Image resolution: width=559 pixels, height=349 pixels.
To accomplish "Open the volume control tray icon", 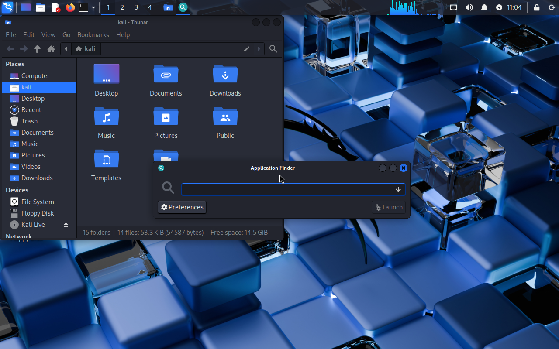I will point(469,7).
